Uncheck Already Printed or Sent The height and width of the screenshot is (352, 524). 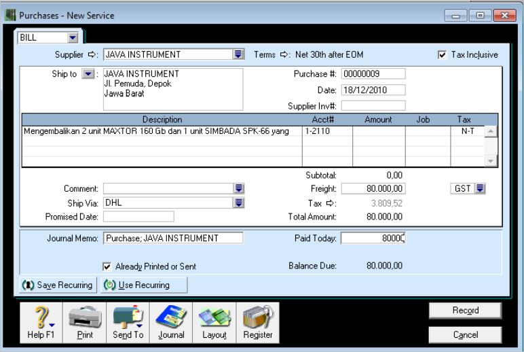107,266
